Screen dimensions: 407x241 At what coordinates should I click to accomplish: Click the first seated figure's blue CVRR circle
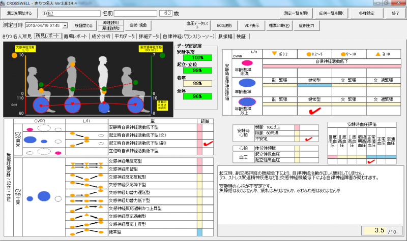pos(41,105)
